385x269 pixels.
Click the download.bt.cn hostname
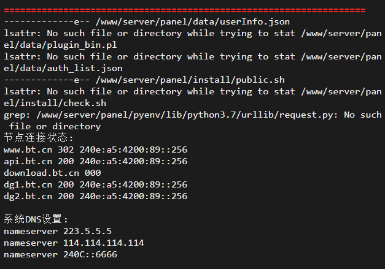(x=42, y=173)
